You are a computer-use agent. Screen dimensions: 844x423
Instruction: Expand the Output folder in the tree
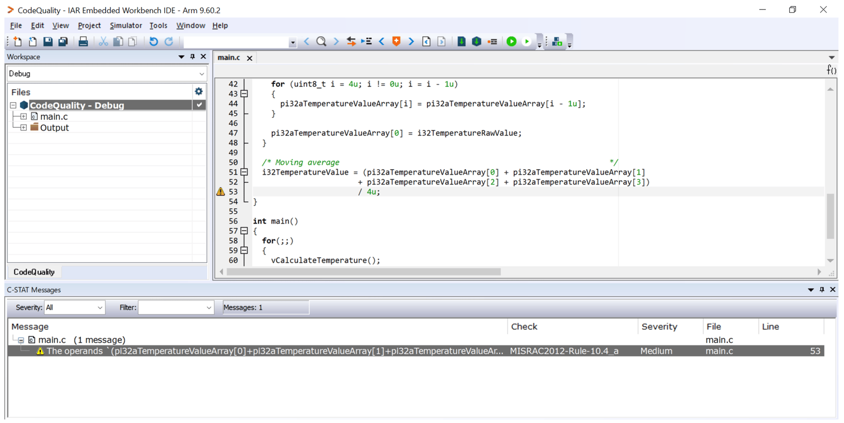click(x=23, y=128)
